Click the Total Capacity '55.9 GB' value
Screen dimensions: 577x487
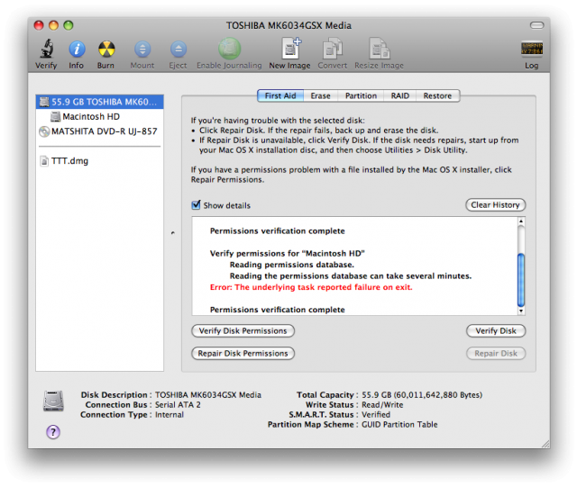pos(422,395)
